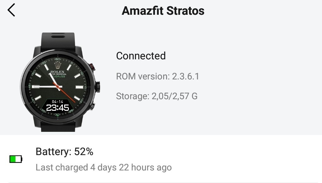322x183 pixels.
Task: Click the lower side button on watch
Action: pos(92,106)
